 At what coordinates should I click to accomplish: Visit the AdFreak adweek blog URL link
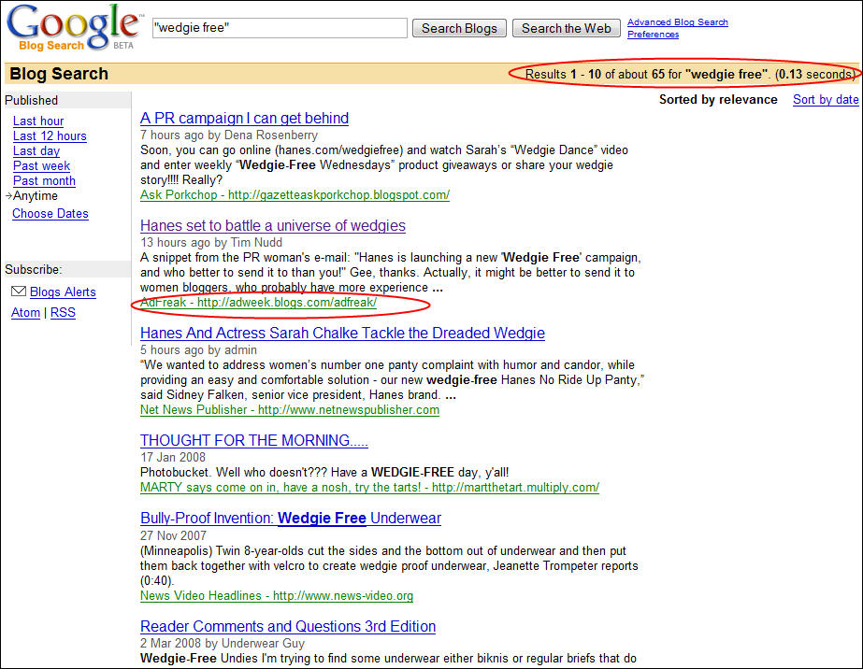click(x=259, y=302)
